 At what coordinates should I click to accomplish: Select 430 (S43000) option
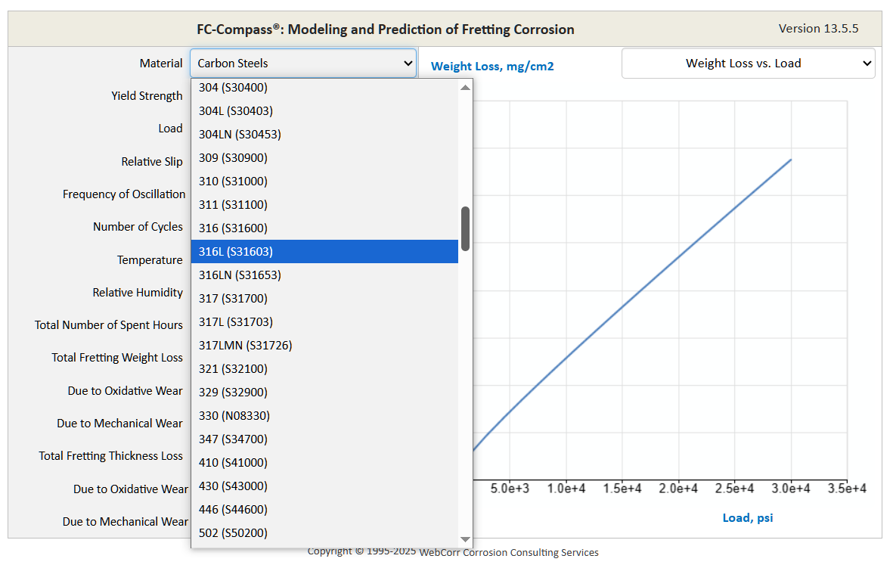pos(324,486)
